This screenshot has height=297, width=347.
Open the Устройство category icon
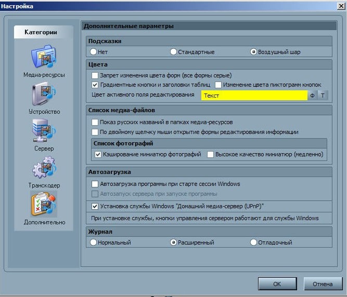(x=44, y=94)
